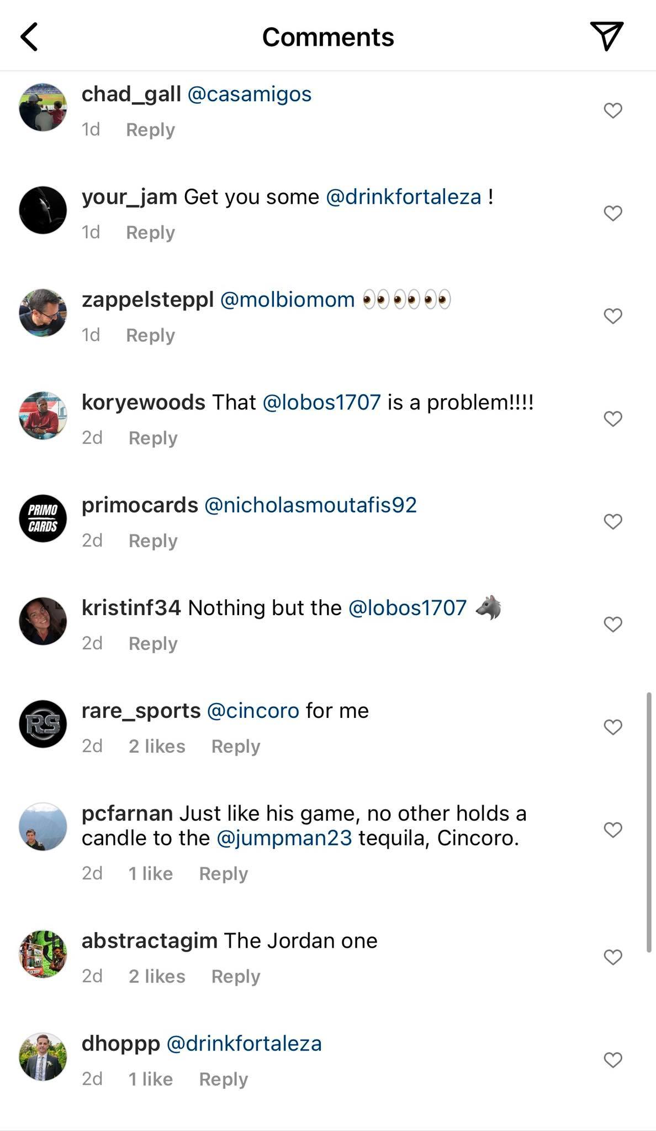Image resolution: width=656 pixels, height=1131 pixels.
Task: Reply to zappelsteppl's comment
Action: pos(150,335)
